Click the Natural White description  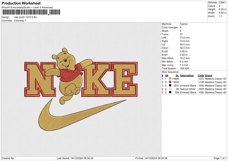(x=188, y=89)
